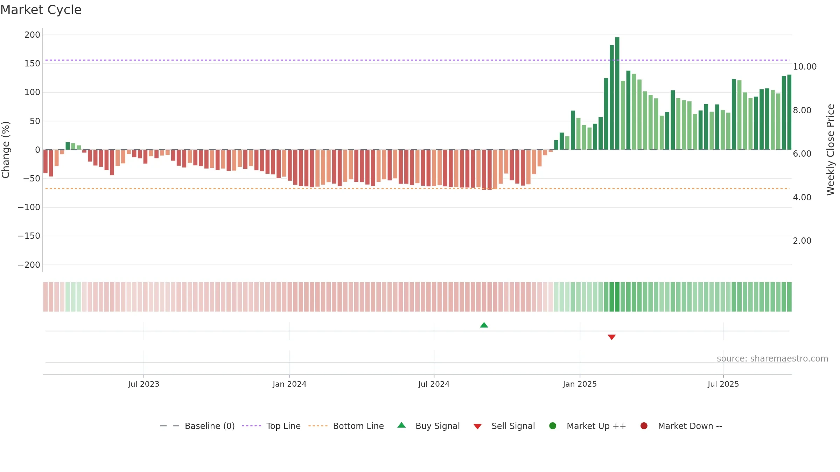This screenshot has height=472, width=840.
Task: Click the Market Cycle chart title
Action: (x=41, y=10)
